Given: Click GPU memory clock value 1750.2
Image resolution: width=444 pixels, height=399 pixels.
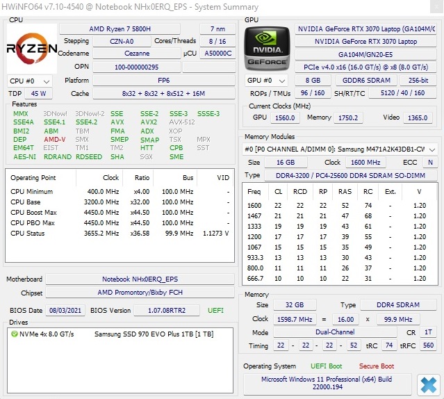Looking at the screenshot, I should pos(348,117).
